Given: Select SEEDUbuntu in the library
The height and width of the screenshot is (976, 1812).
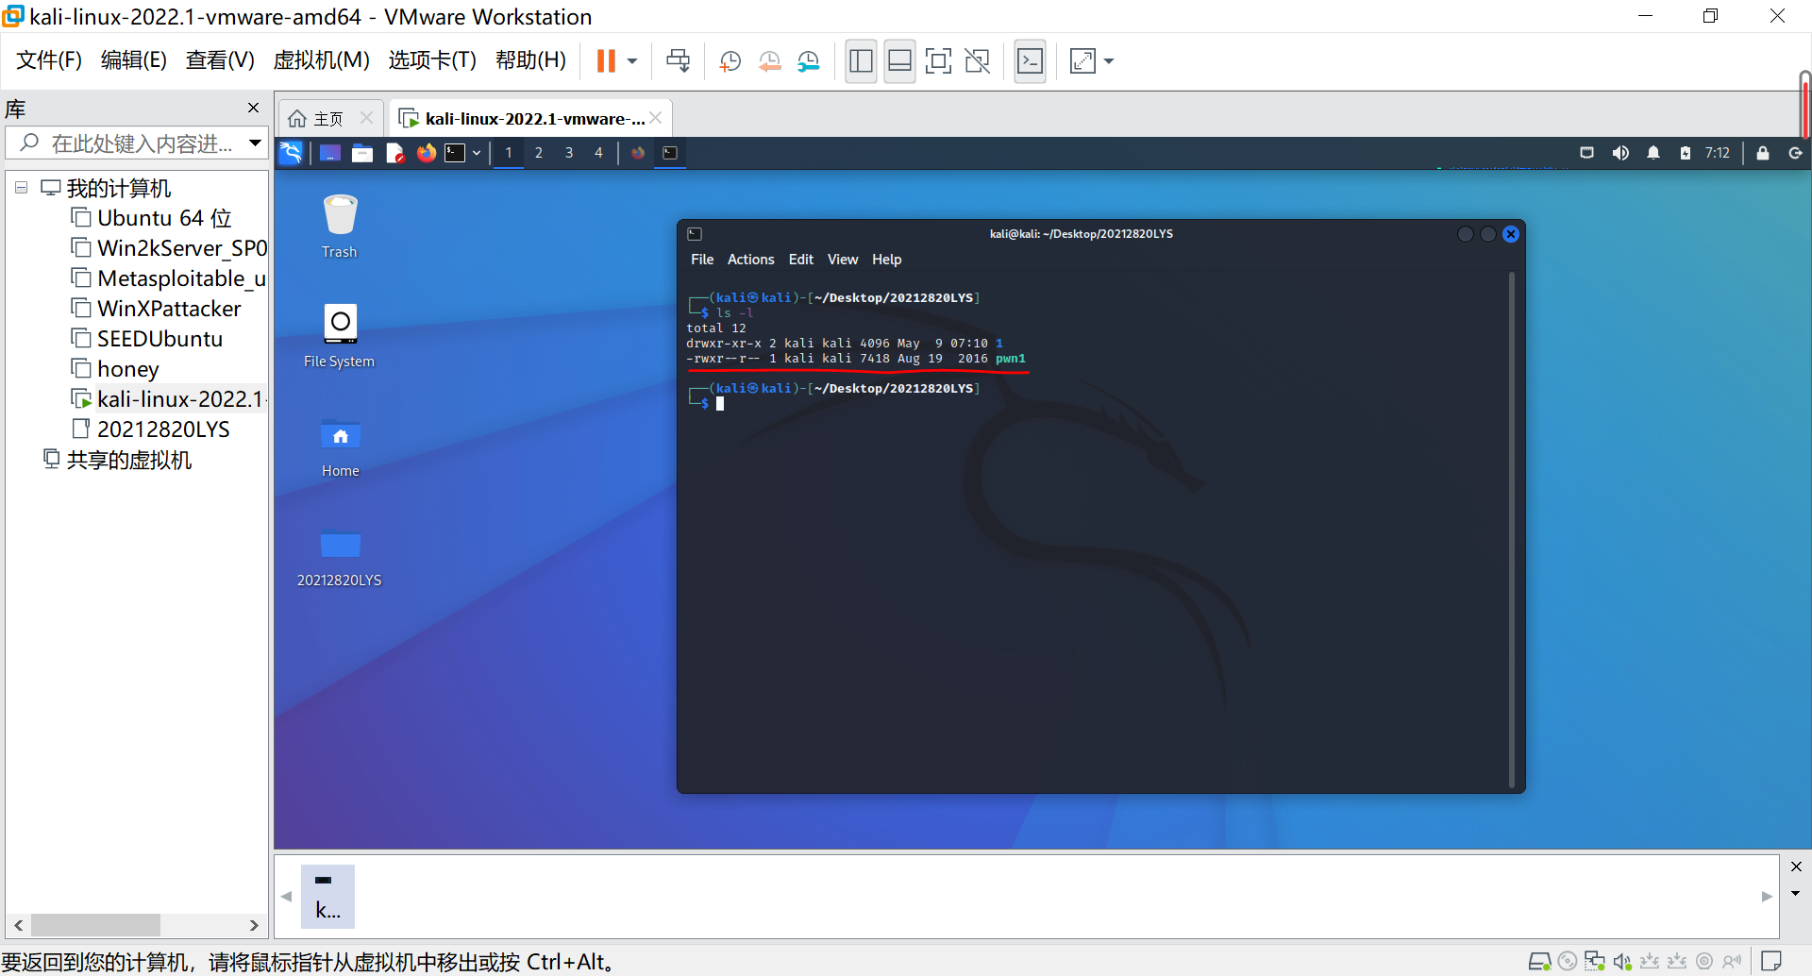Looking at the screenshot, I should pos(147,339).
